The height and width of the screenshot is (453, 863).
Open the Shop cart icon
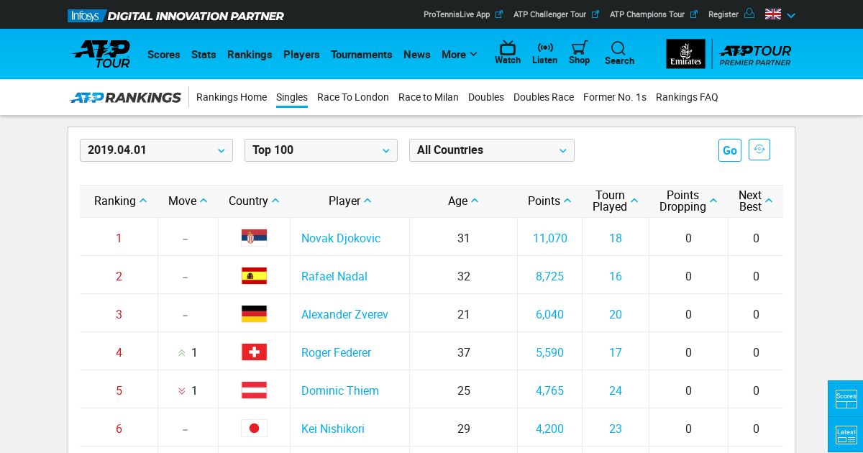pyautogui.click(x=579, y=48)
